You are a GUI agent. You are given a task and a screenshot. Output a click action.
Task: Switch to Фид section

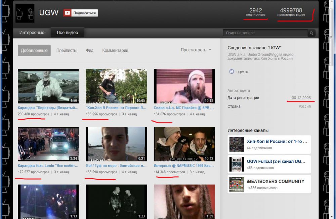click(90, 50)
